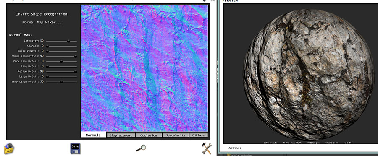Viewport: 378px width, 156px height.
Task: Click the Medium Detail slider handle
Action: point(76,71)
